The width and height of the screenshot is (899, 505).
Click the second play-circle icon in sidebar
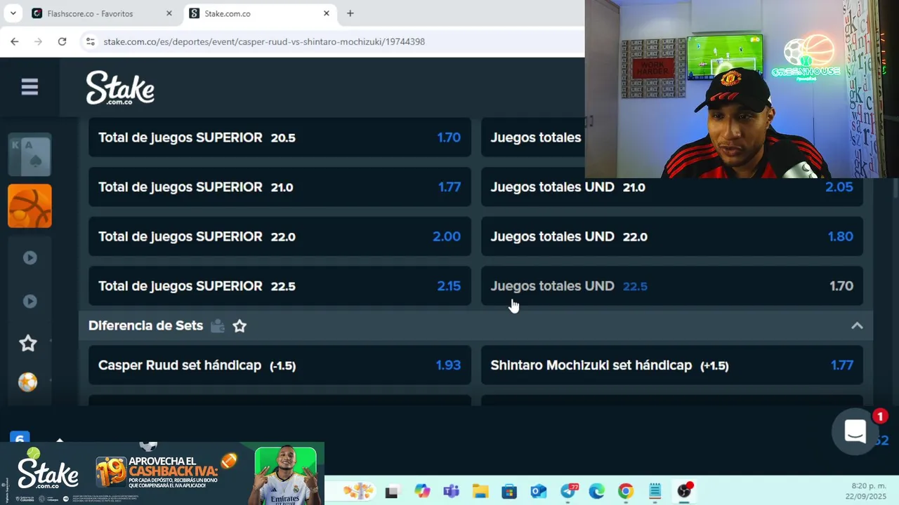click(x=29, y=301)
